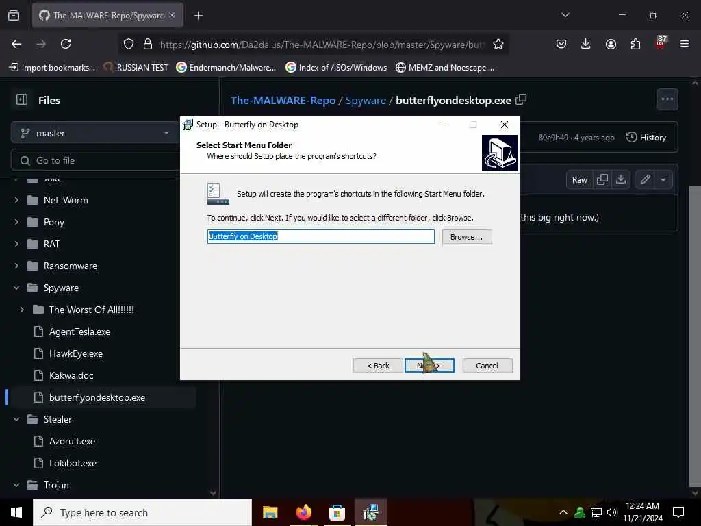Image resolution: width=701 pixels, height=526 pixels.
Task: Click the Go to file search box
Action: [96, 160]
